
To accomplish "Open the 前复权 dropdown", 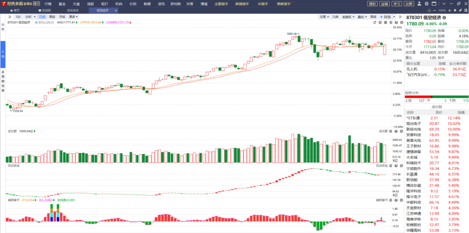I will pyautogui.click(x=348, y=17).
